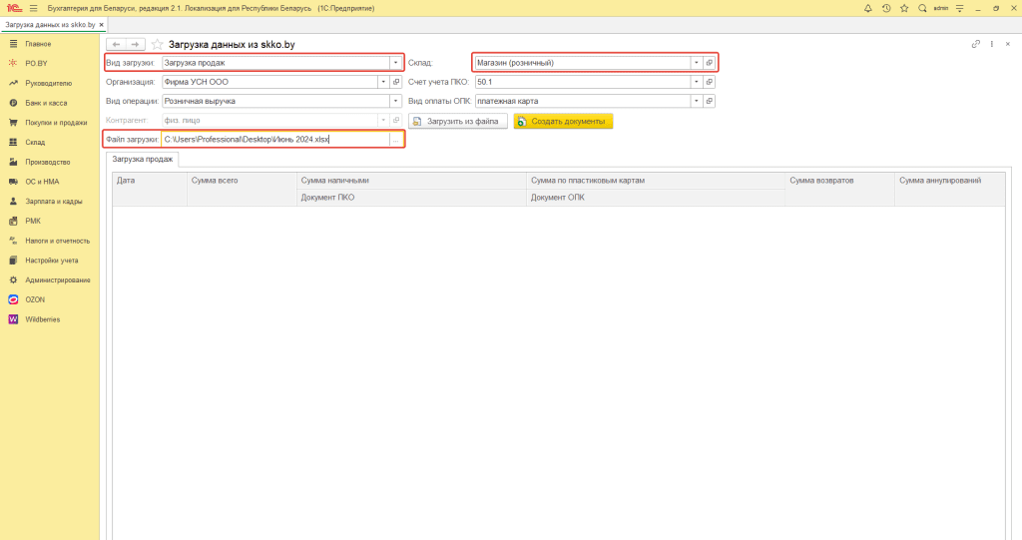Select the Загрузка продаж tab
The image size is (1022, 540).
(143, 160)
